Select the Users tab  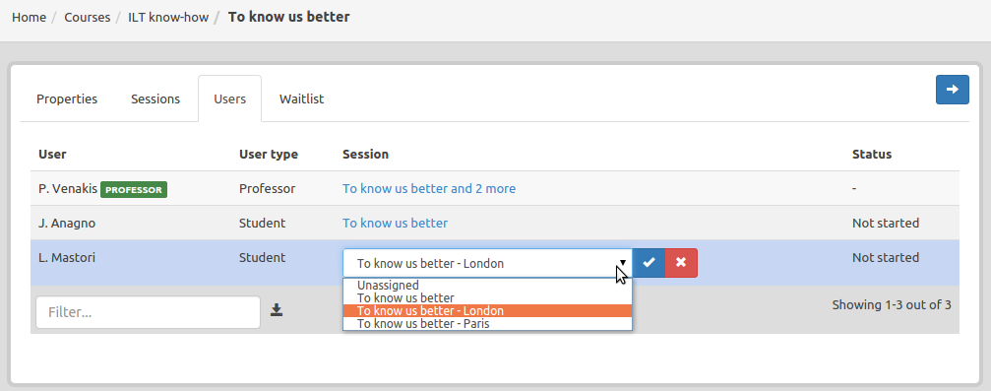coord(229,98)
